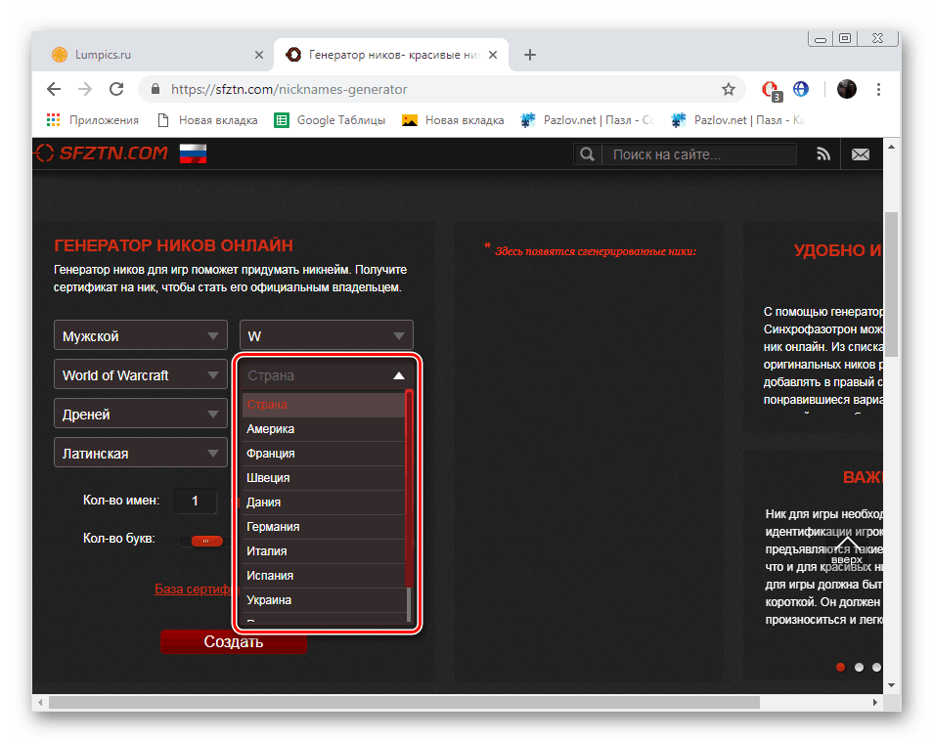The width and height of the screenshot is (933, 743).
Task: Open the W first-letter dropdown
Action: coord(327,336)
